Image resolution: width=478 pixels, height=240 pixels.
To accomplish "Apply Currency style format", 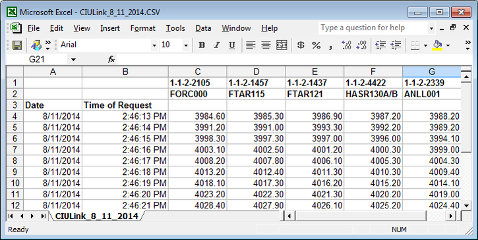I will coord(301,45).
